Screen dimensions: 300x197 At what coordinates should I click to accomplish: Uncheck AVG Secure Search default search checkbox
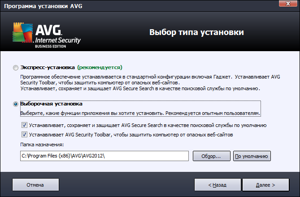[24, 125]
